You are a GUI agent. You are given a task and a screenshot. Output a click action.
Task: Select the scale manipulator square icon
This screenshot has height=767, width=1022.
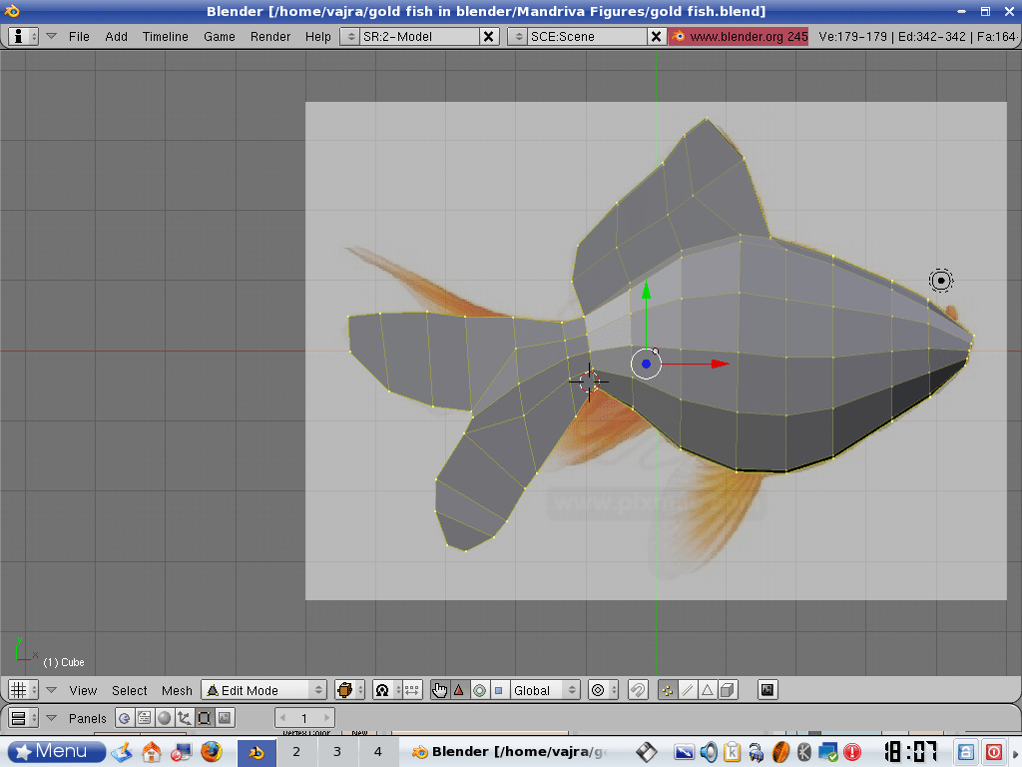click(x=498, y=690)
